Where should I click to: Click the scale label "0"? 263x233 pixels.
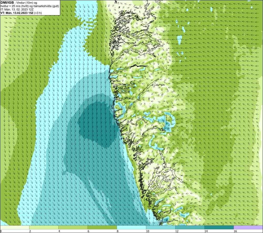click(1, 231)
